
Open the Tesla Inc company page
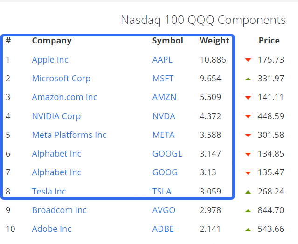(x=49, y=191)
